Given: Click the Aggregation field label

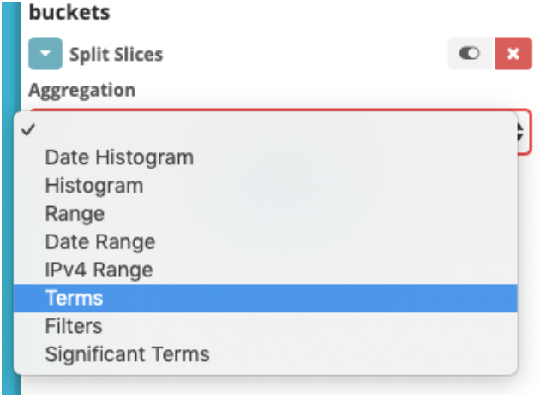Looking at the screenshot, I should (x=81, y=89).
